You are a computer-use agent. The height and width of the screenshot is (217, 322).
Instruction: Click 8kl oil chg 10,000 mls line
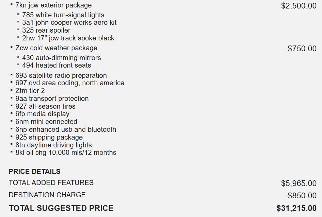point(66,152)
